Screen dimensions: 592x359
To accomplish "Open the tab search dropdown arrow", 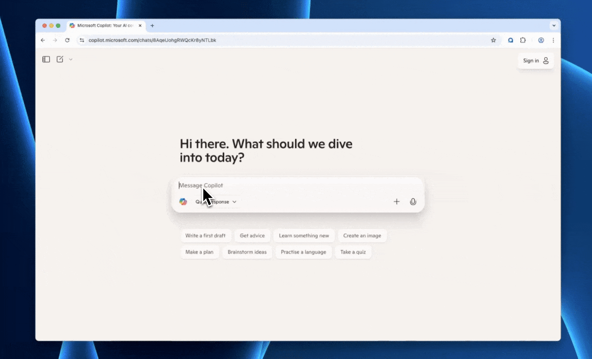I will [554, 26].
